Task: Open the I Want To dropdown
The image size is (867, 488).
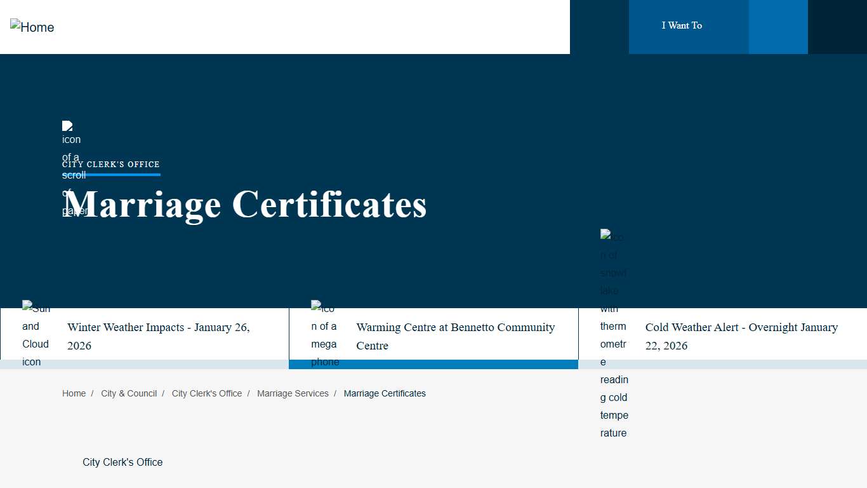Action: pyautogui.click(x=682, y=25)
